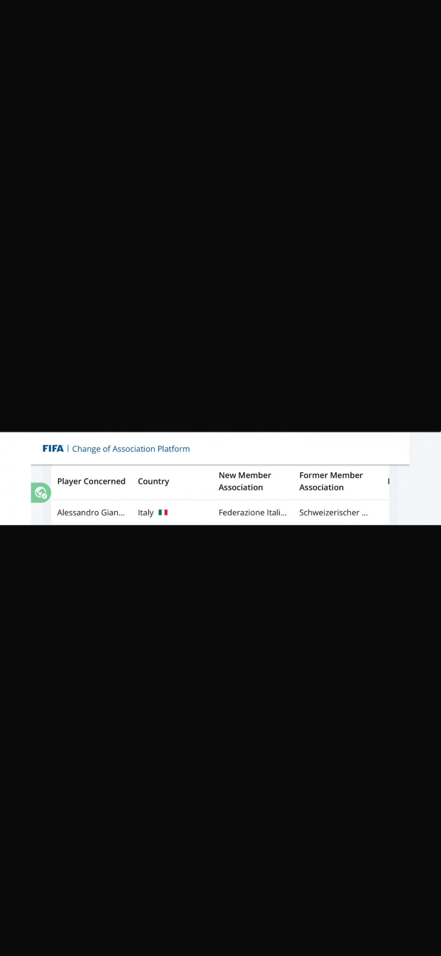This screenshot has height=956, width=441.
Task: Click the divider between FIFA and platform title
Action: click(x=68, y=449)
